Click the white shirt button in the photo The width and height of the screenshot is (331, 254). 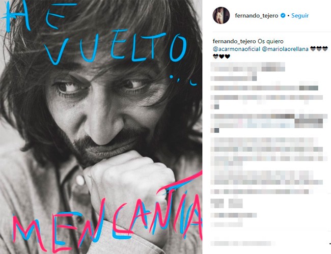click(80, 180)
